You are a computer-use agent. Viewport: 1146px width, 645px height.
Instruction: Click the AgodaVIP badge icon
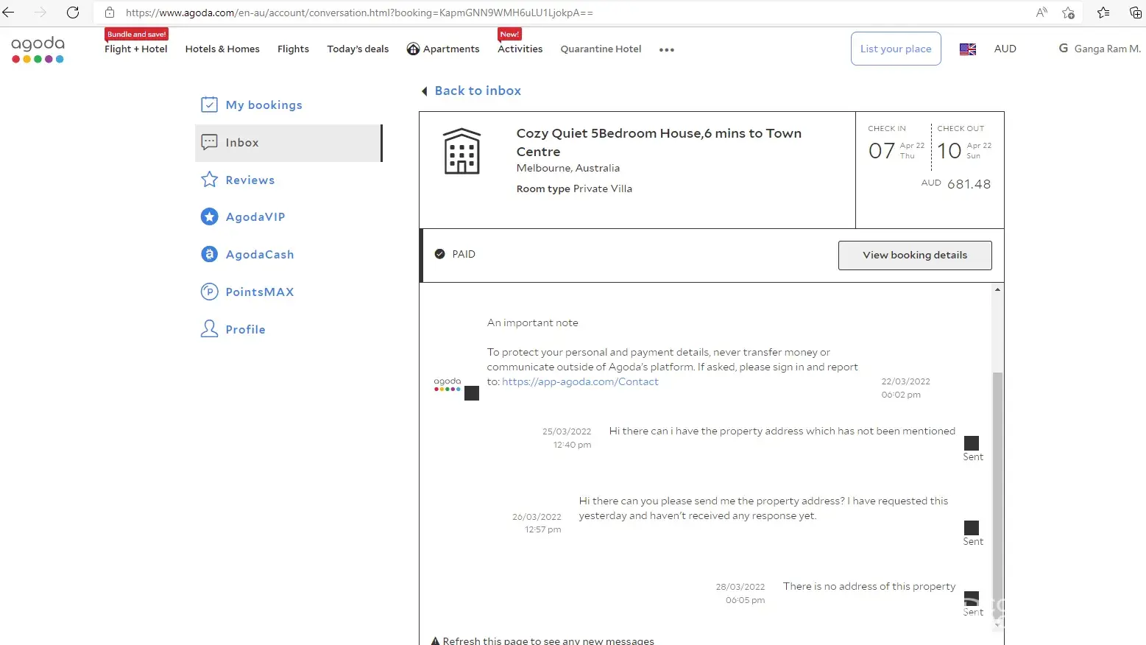pyautogui.click(x=209, y=216)
